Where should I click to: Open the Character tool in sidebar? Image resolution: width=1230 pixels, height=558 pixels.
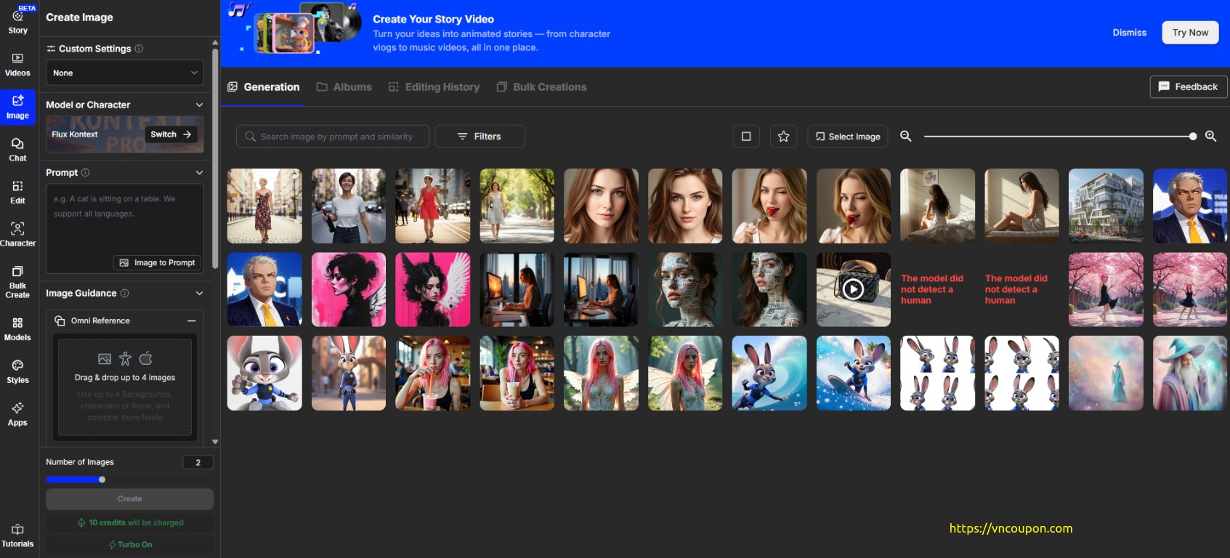click(17, 234)
